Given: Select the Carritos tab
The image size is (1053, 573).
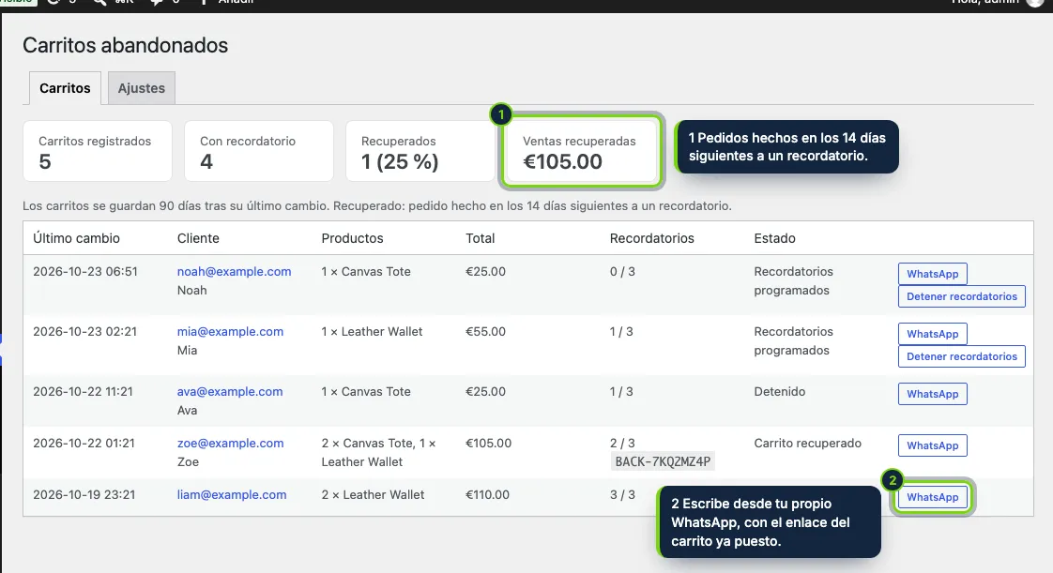Looking at the screenshot, I should (65, 88).
